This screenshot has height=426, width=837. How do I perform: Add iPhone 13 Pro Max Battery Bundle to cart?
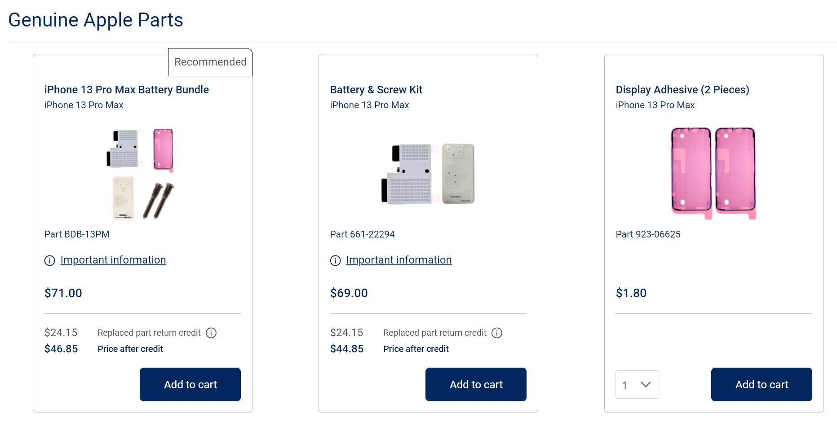190,384
